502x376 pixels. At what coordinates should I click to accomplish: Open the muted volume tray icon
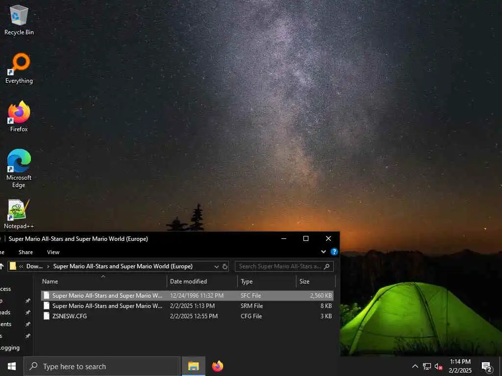pyautogui.click(x=439, y=366)
